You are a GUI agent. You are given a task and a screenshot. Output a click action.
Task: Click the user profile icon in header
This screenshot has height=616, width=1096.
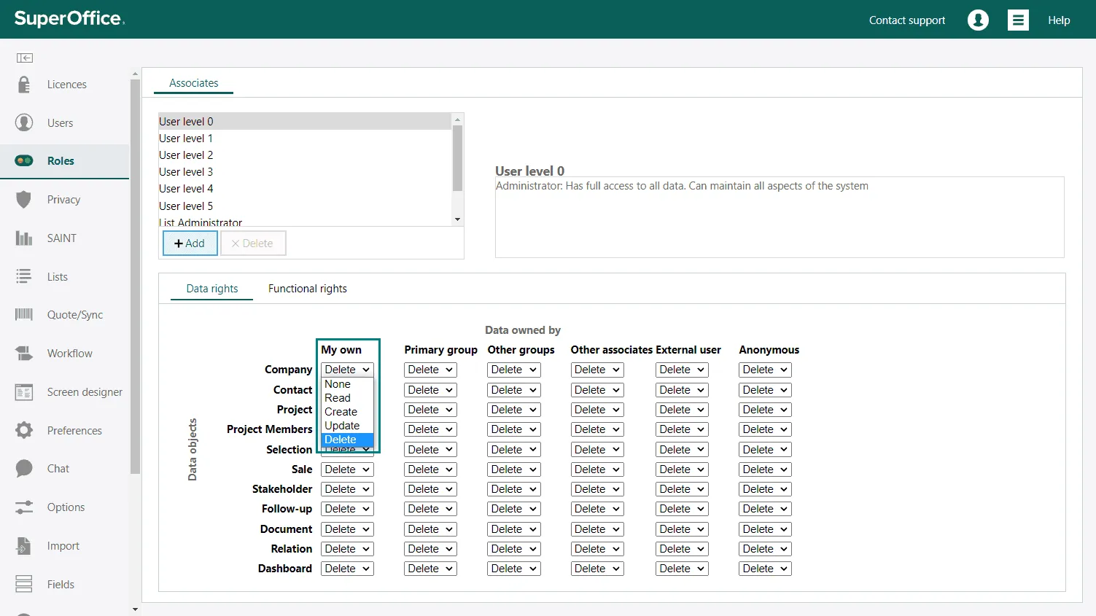[x=978, y=20]
